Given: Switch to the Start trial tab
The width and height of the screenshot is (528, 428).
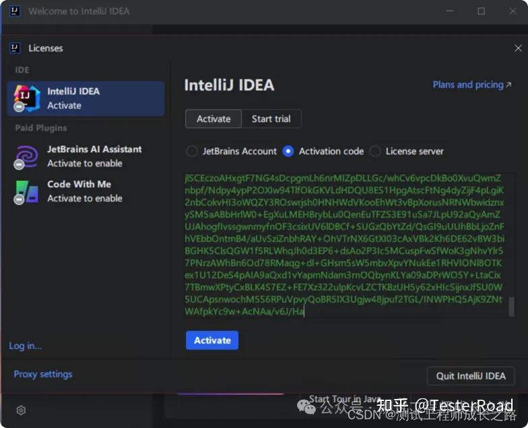Looking at the screenshot, I should (x=271, y=119).
